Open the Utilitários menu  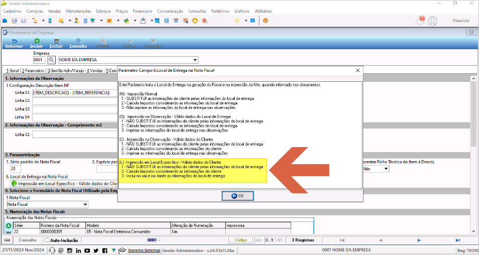point(263,11)
